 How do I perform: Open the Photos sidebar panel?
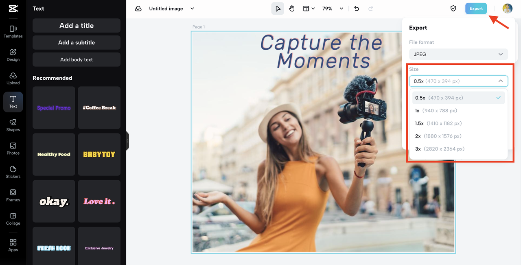pos(13,149)
